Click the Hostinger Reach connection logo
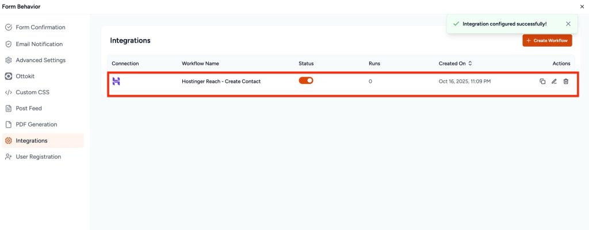The width and height of the screenshot is (589, 230). (116, 81)
